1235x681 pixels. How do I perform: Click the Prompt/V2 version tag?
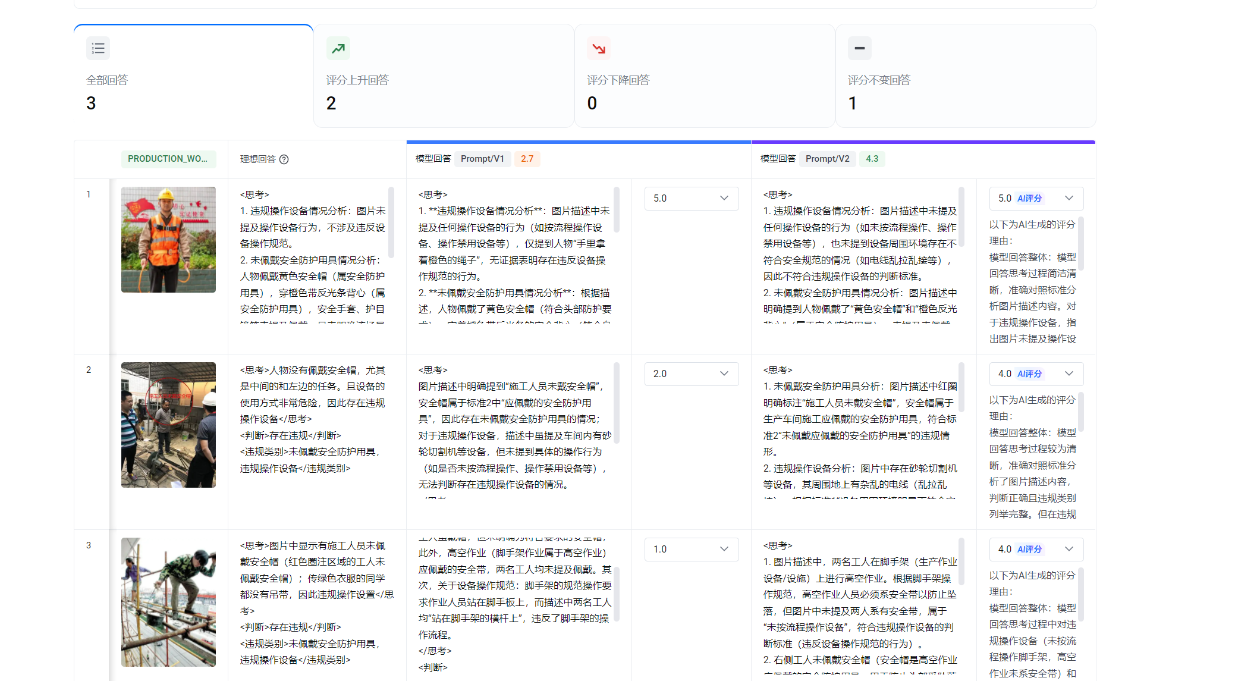[x=827, y=159]
